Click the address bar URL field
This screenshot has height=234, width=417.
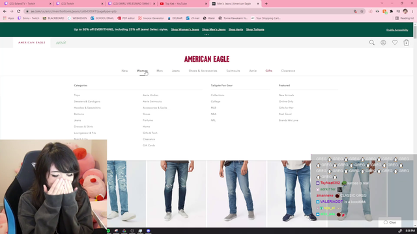[x=186, y=12]
